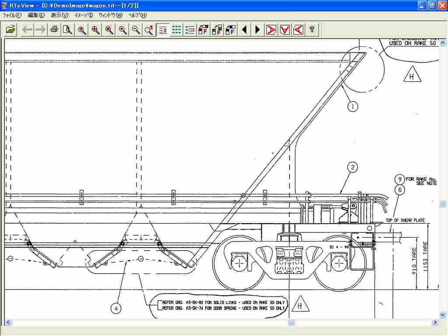The width and height of the screenshot is (448, 336).
Task: Click the horizontal scrollbar thumb
Action: tap(291, 322)
